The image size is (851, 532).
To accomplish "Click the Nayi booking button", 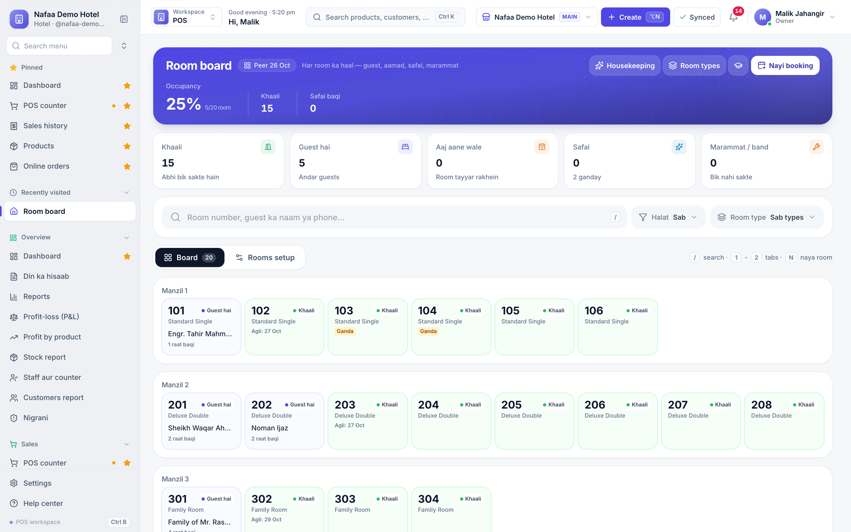I will [x=785, y=65].
